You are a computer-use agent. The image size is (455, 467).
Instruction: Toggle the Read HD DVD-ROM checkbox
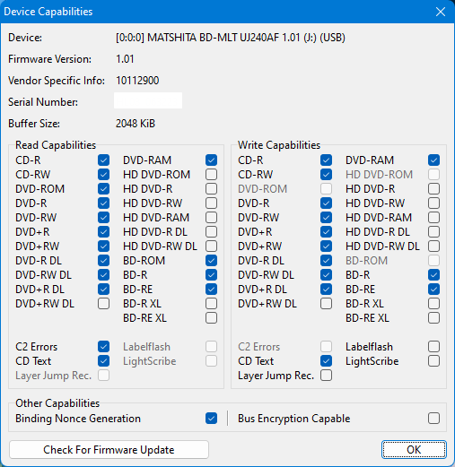coord(211,175)
